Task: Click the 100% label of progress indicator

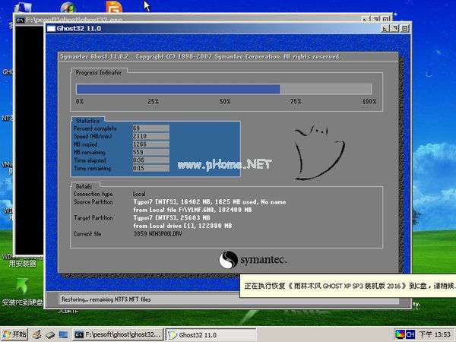Action: (369, 102)
